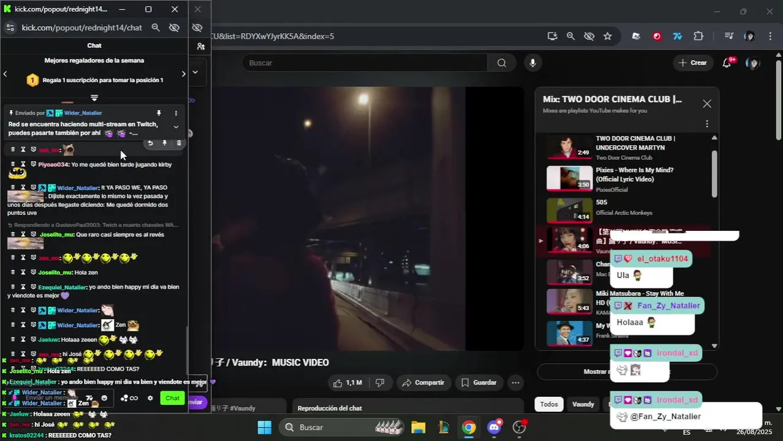Timeout Piyoao034 with hourglass icon
The height and width of the screenshot is (441, 783).
(x=23, y=164)
